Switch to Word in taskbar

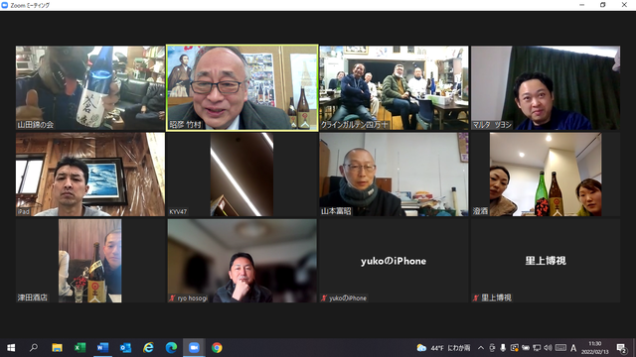click(102, 348)
